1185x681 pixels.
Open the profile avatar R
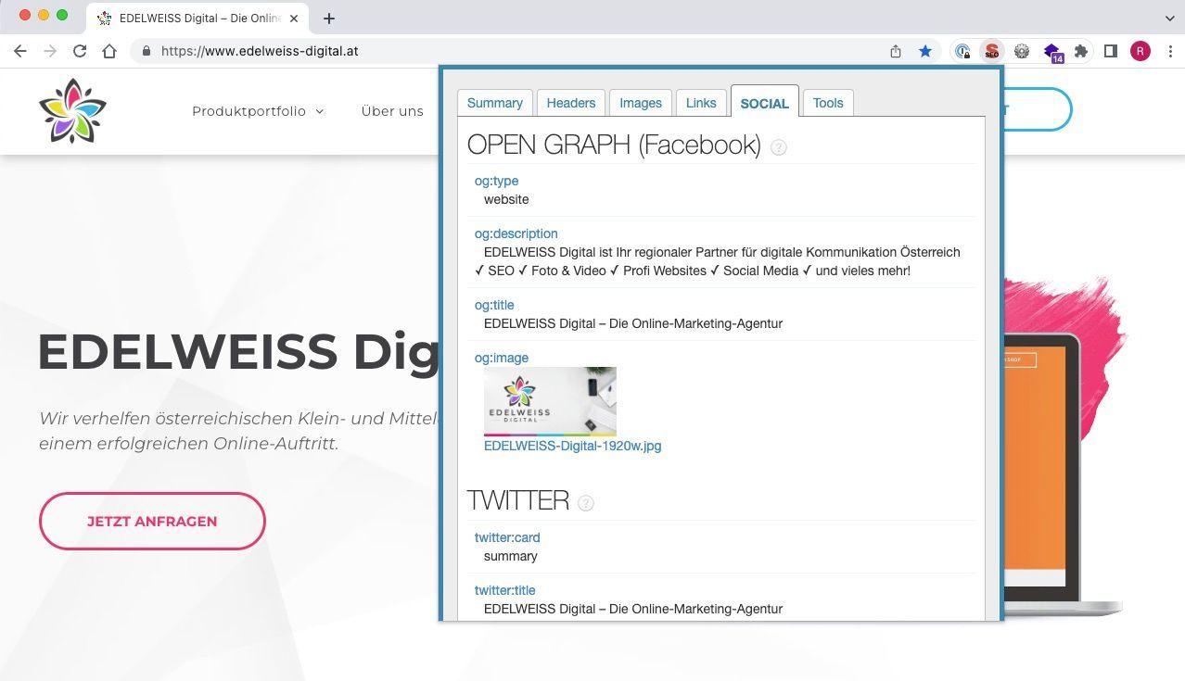coord(1140,52)
